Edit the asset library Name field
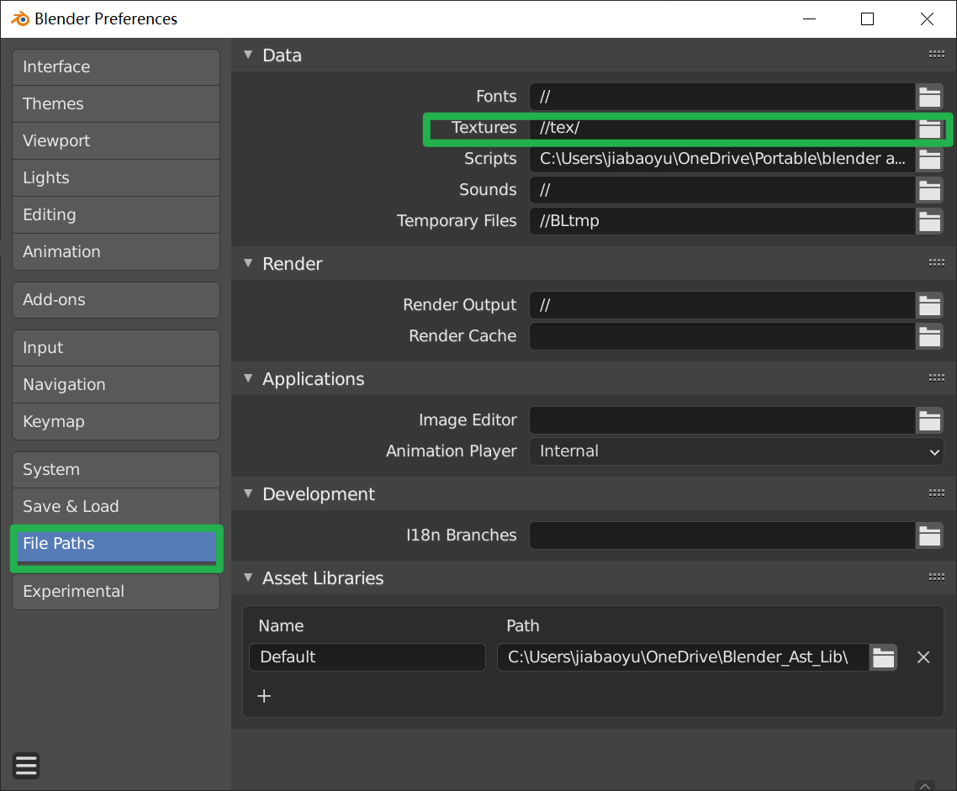 367,657
